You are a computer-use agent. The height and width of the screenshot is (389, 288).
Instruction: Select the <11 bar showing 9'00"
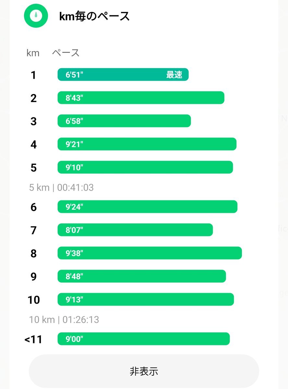[x=144, y=339]
